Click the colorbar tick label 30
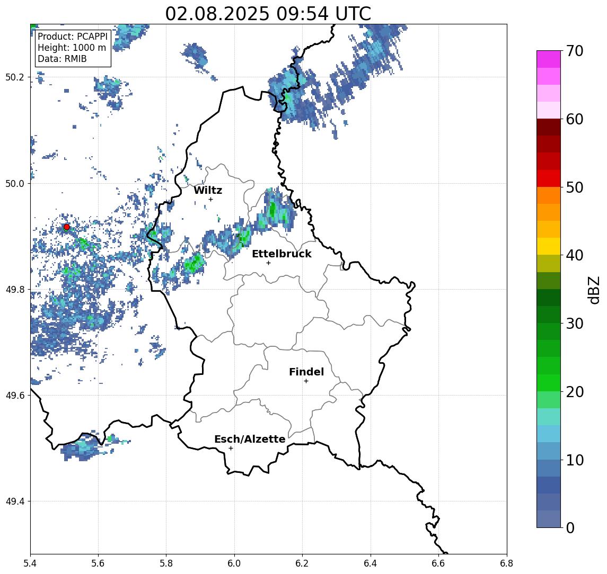Image resolution: width=607 pixels, height=574 pixels. point(574,324)
